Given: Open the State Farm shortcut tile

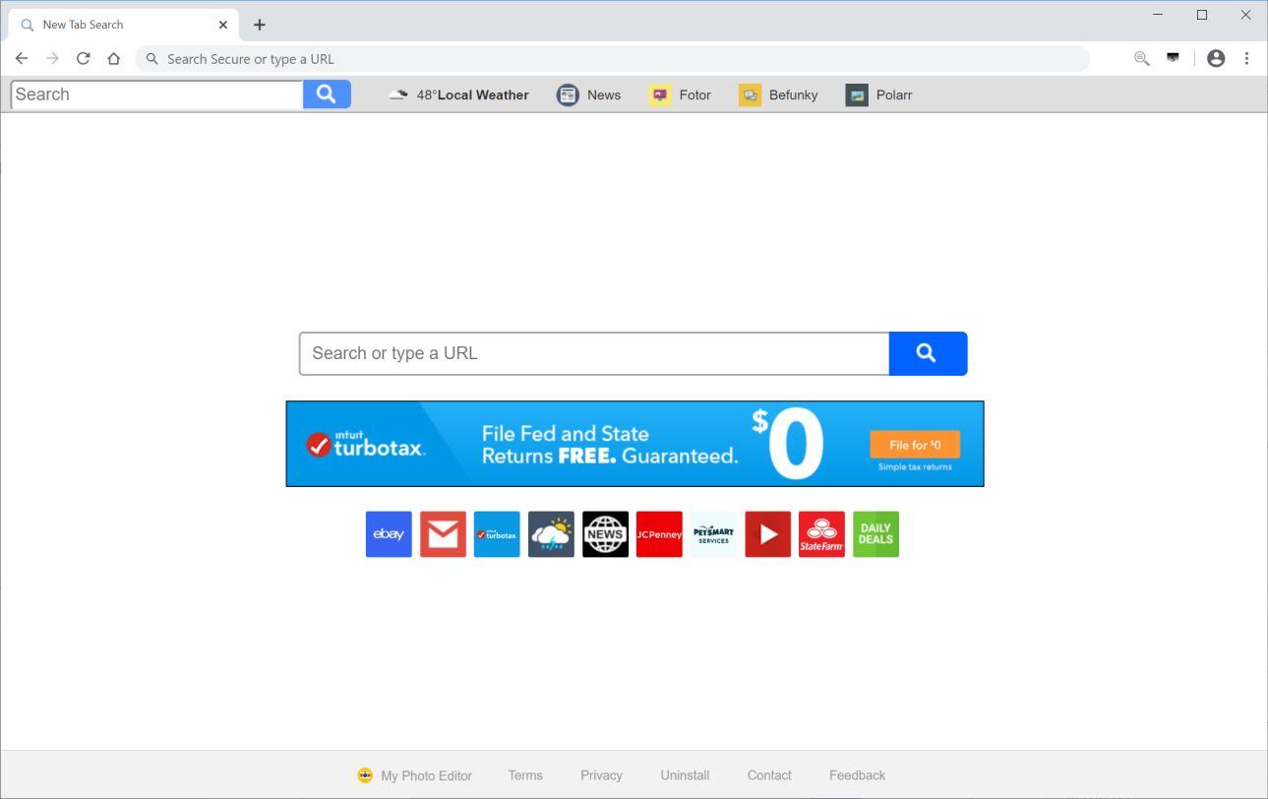Looking at the screenshot, I should 821,534.
